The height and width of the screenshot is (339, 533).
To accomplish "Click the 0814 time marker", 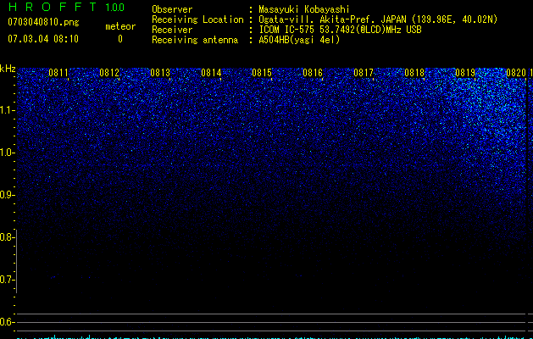I will point(211,73).
